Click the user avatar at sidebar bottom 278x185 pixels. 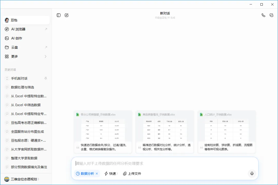(x=7, y=179)
